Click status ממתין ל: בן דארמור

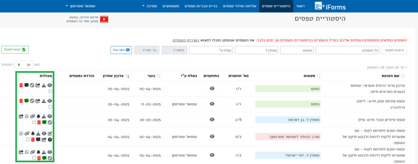(288, 120)
